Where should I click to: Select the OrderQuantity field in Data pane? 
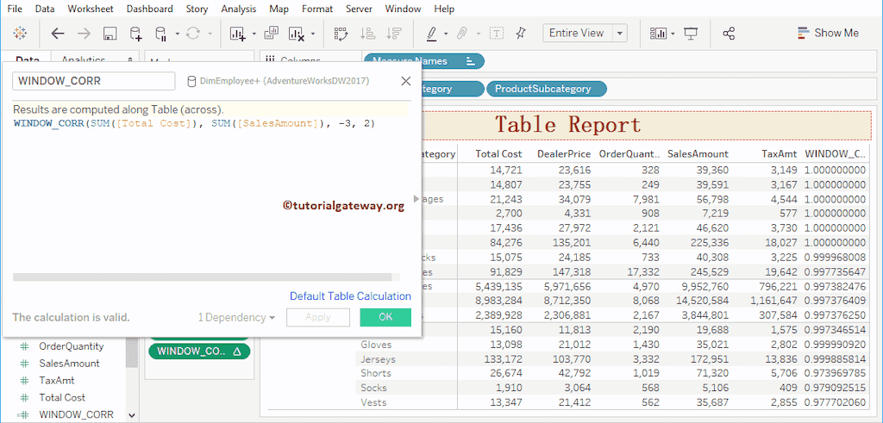71,346
